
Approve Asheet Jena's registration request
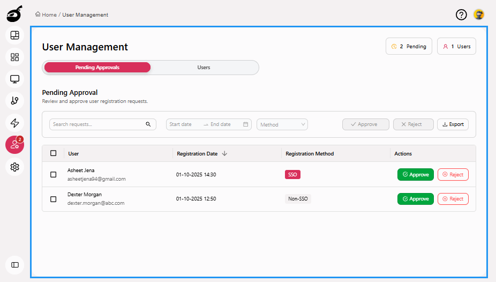415,174
